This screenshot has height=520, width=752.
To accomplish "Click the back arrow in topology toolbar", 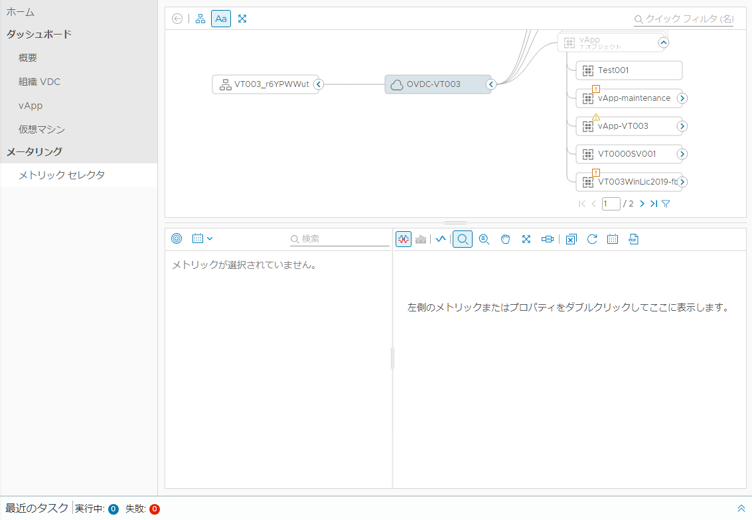I will tap(177, 19).
